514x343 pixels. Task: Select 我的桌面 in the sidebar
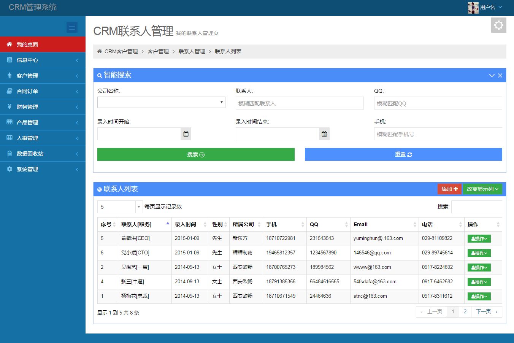[43, 44]
